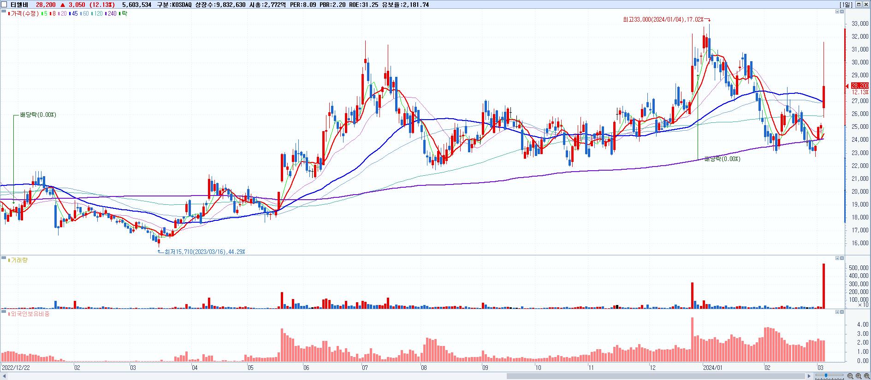
Task: Zoom in the chart with plus magnifier
Action: [859, 376]
